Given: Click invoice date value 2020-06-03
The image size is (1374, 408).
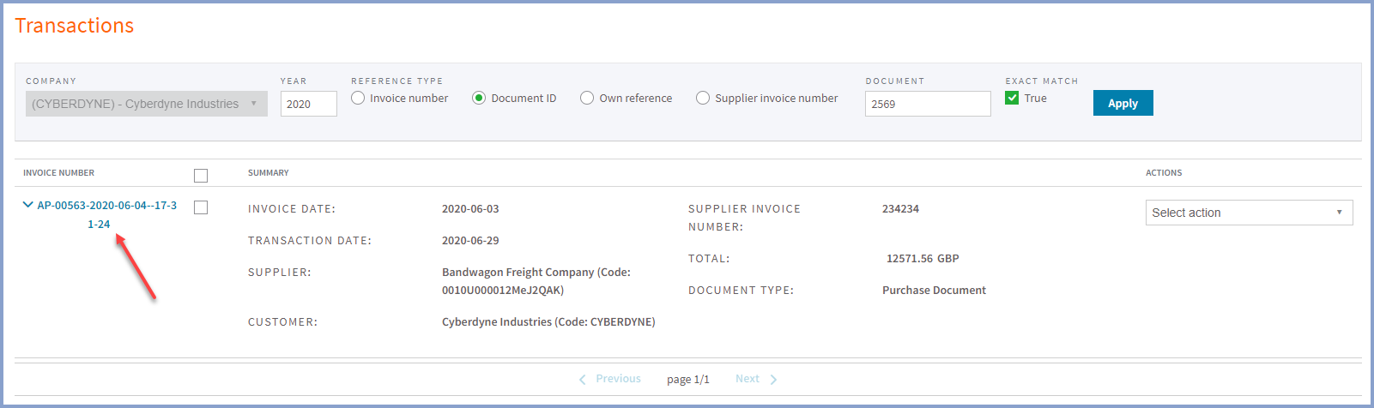Looking at the screenshot, I should coord(470,208).
